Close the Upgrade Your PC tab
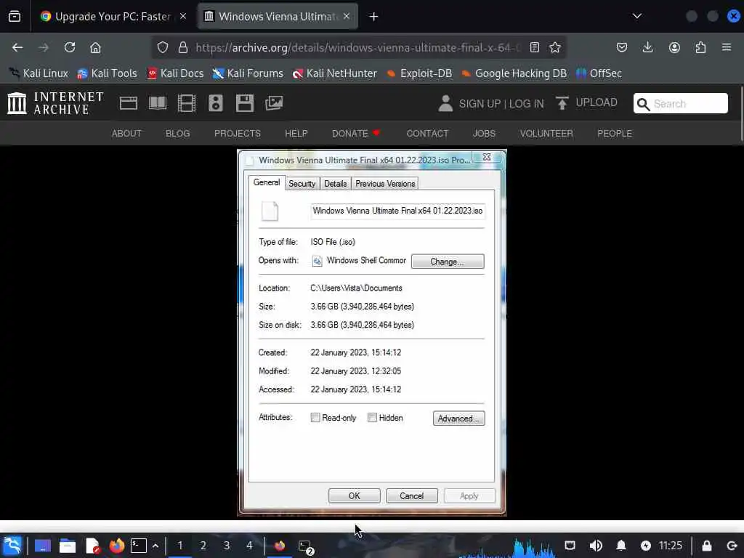This screenshot has width=744, height=558. click(x=183, y=16)
